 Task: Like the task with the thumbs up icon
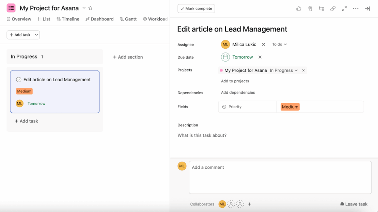click(x=299, y=9)
